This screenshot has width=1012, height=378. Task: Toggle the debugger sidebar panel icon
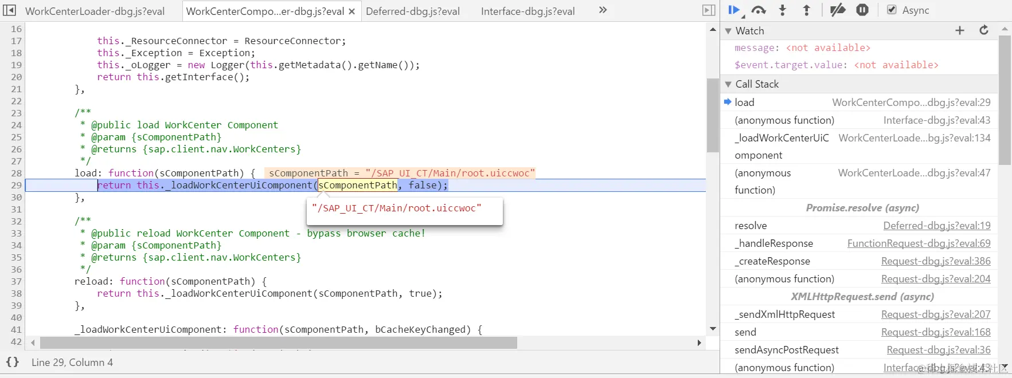coord(709,10)
